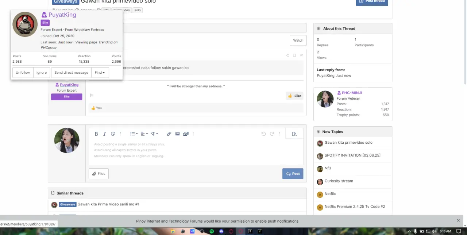Image resolution: width=467 pixels, height=235 pixels.
Task: Share the post with the share icon
Action: point(287,55)
